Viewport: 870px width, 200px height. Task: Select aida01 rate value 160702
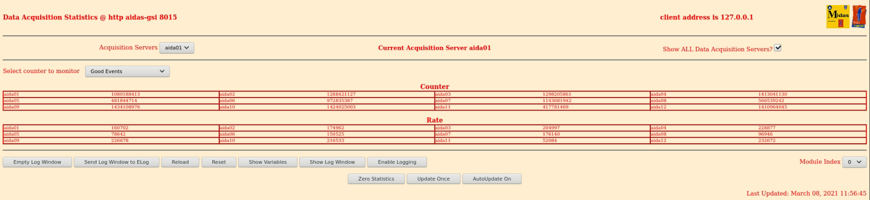(119, 128)
